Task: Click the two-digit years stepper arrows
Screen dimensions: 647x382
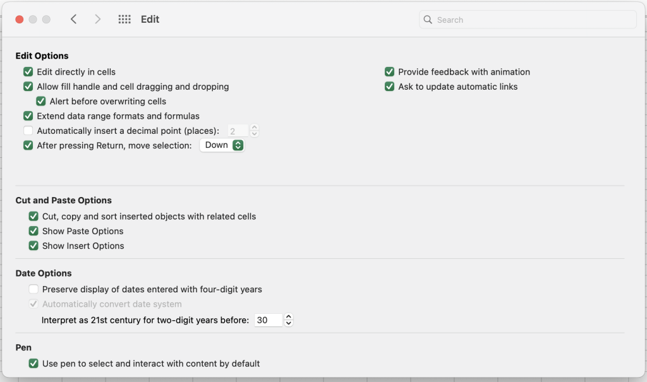Action: pyautogui.click(x=289, y=320)
